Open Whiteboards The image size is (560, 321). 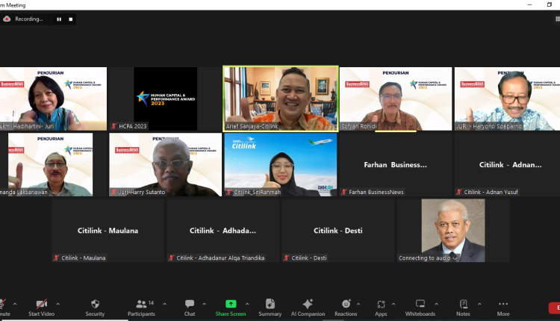click(x=420, y=307)
